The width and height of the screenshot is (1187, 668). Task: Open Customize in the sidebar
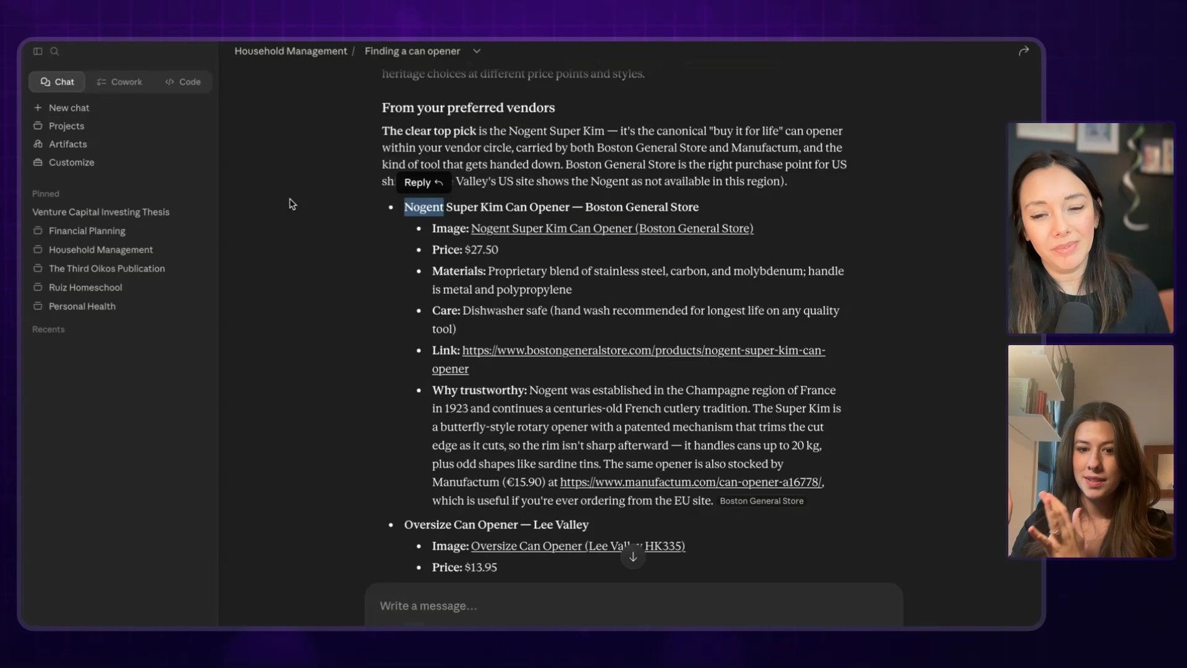click(x=71, y=162)
